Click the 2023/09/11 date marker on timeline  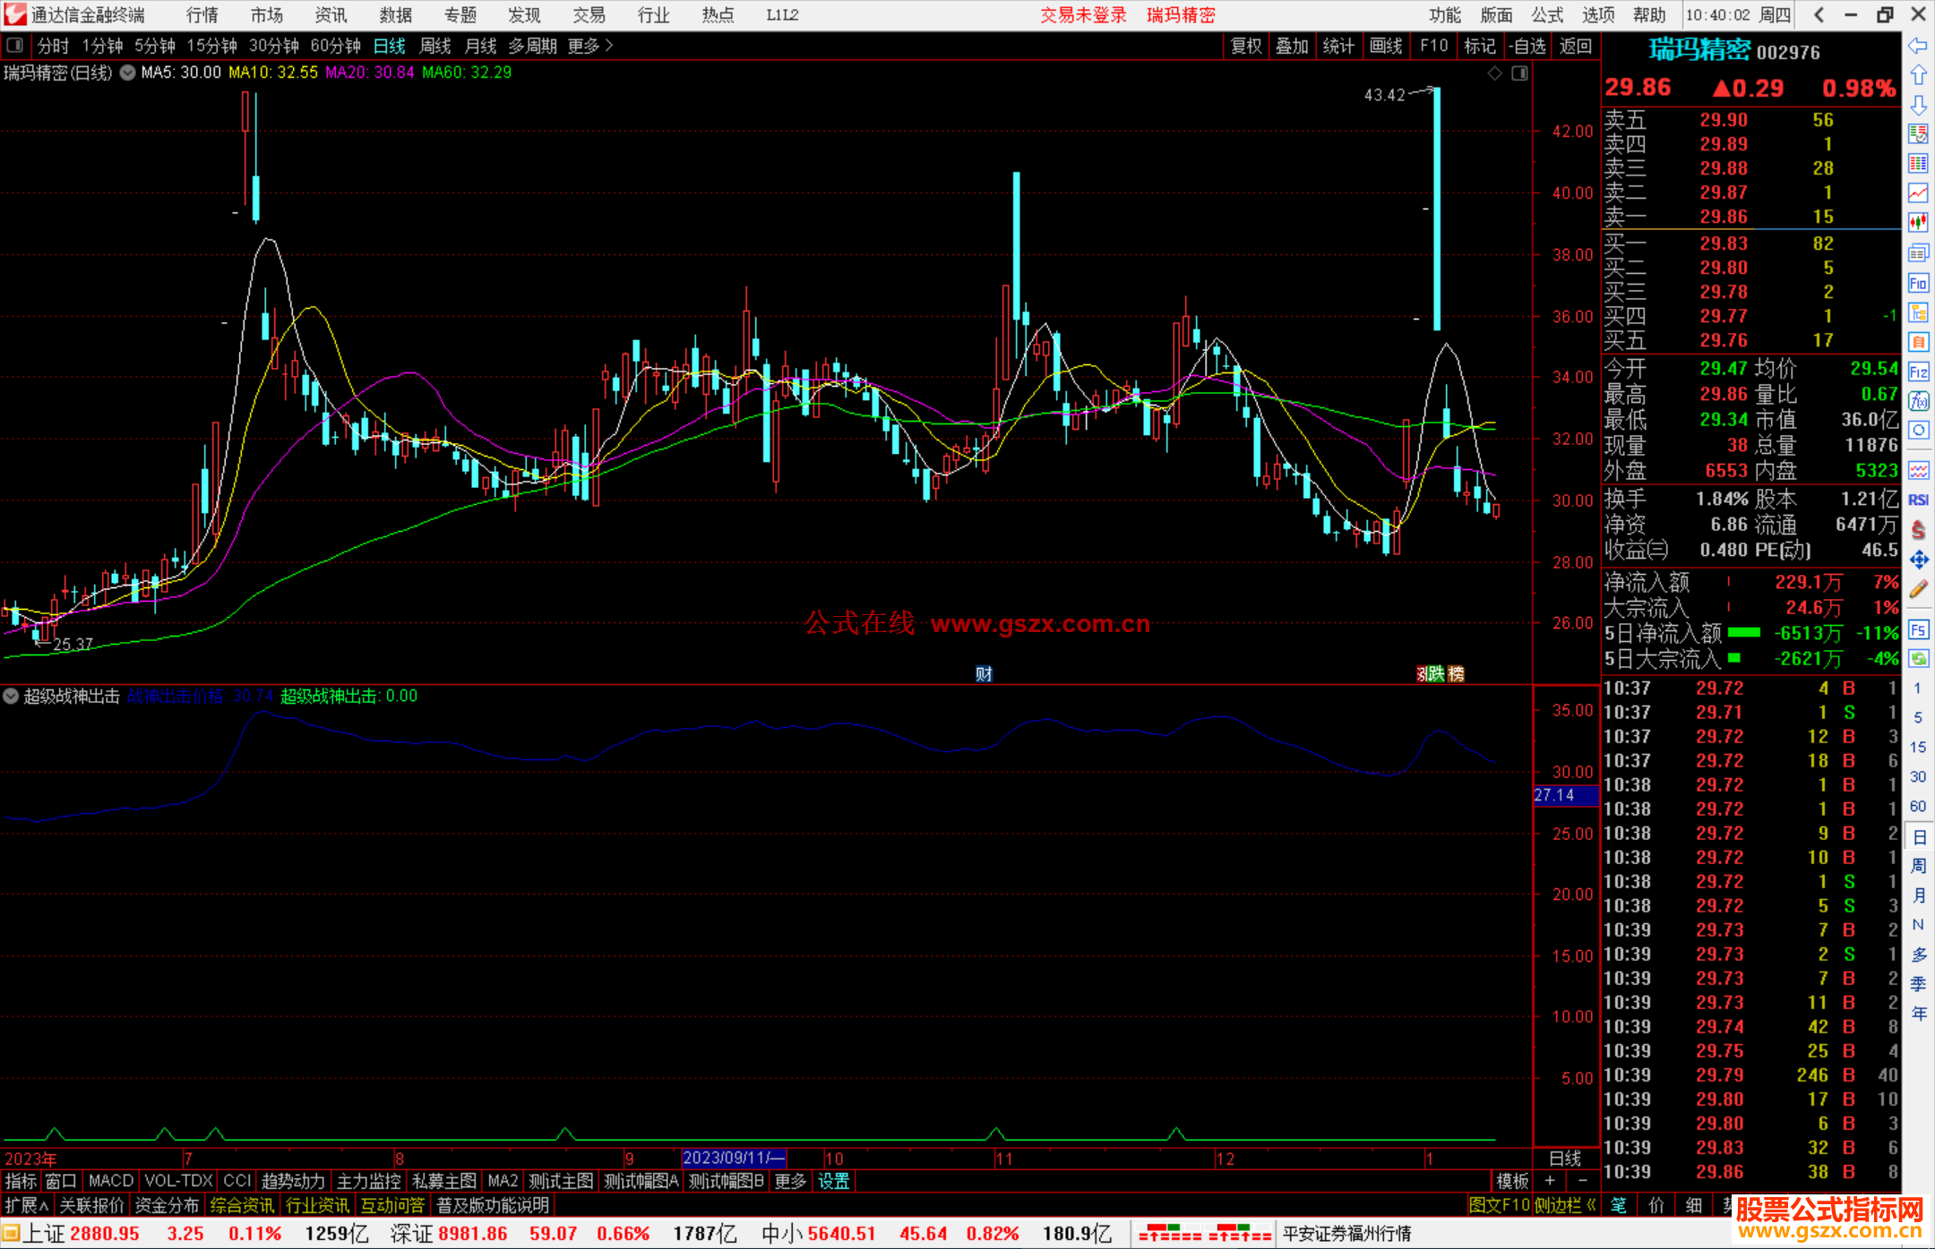[x=733, y=1158]
